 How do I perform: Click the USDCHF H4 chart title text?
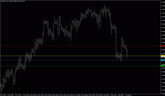click(x=13, y=1)
